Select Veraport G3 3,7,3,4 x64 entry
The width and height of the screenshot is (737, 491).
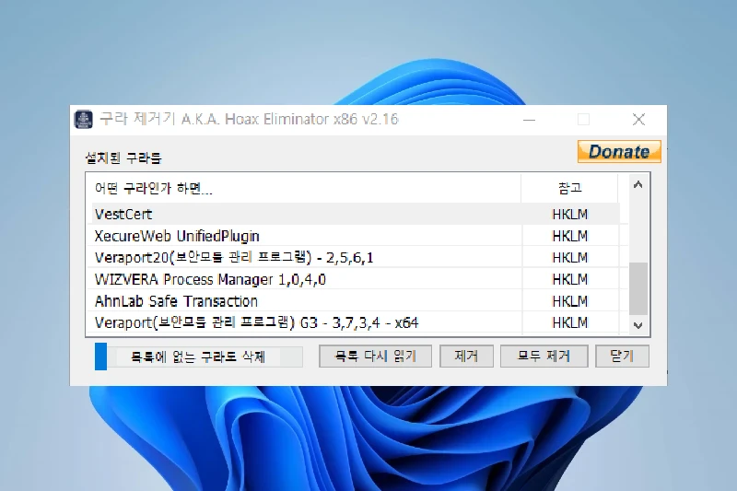coord(356,322)
